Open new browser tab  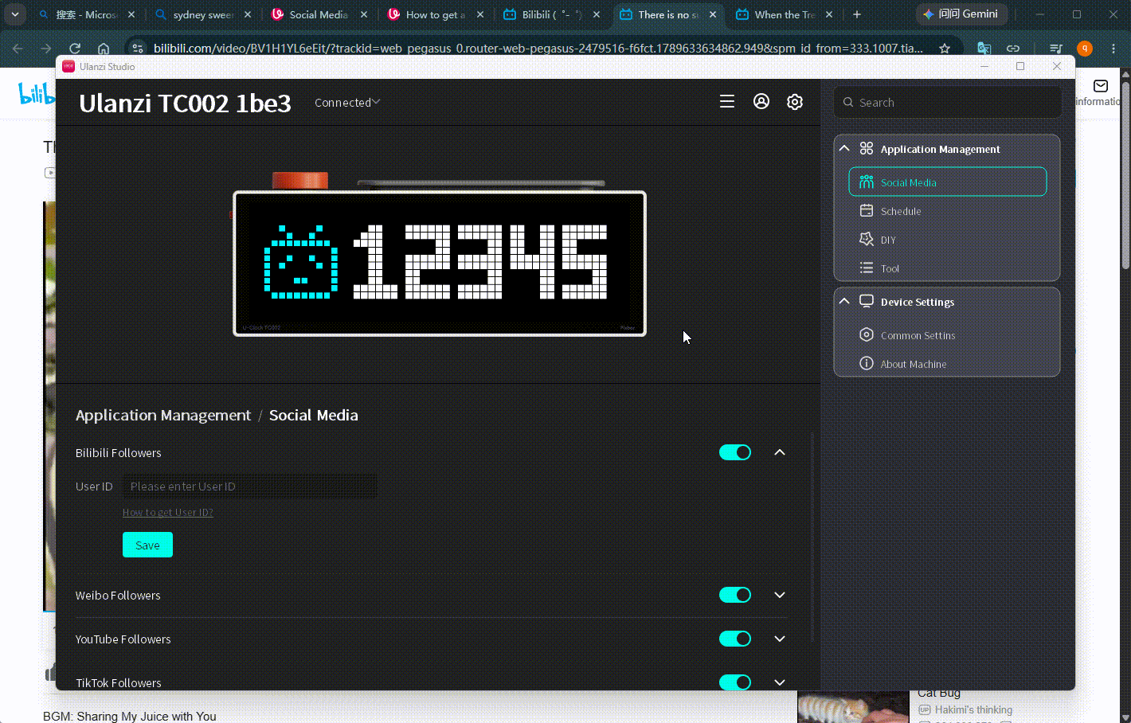tap(857, 14)
